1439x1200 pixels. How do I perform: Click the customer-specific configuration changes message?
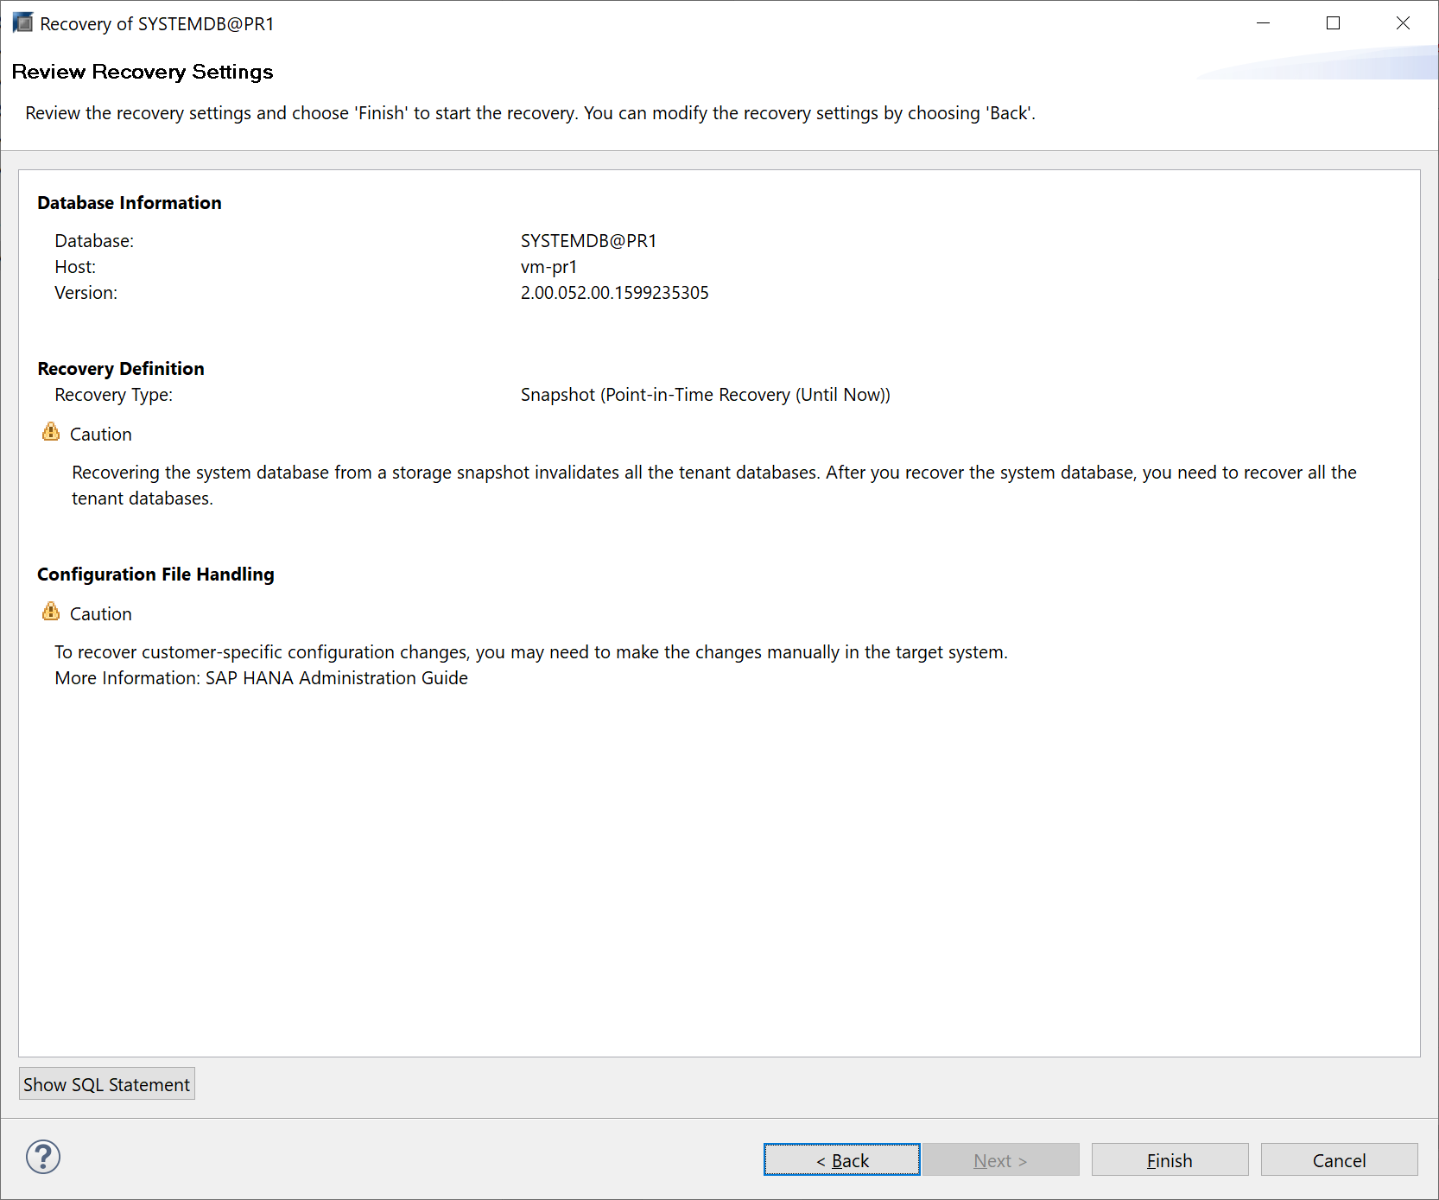(x=531, y=652)
